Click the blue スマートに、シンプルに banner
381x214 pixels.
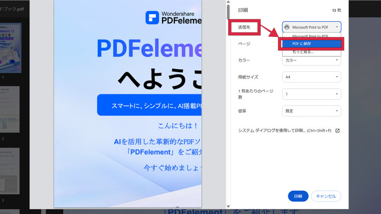coord(149,105)
